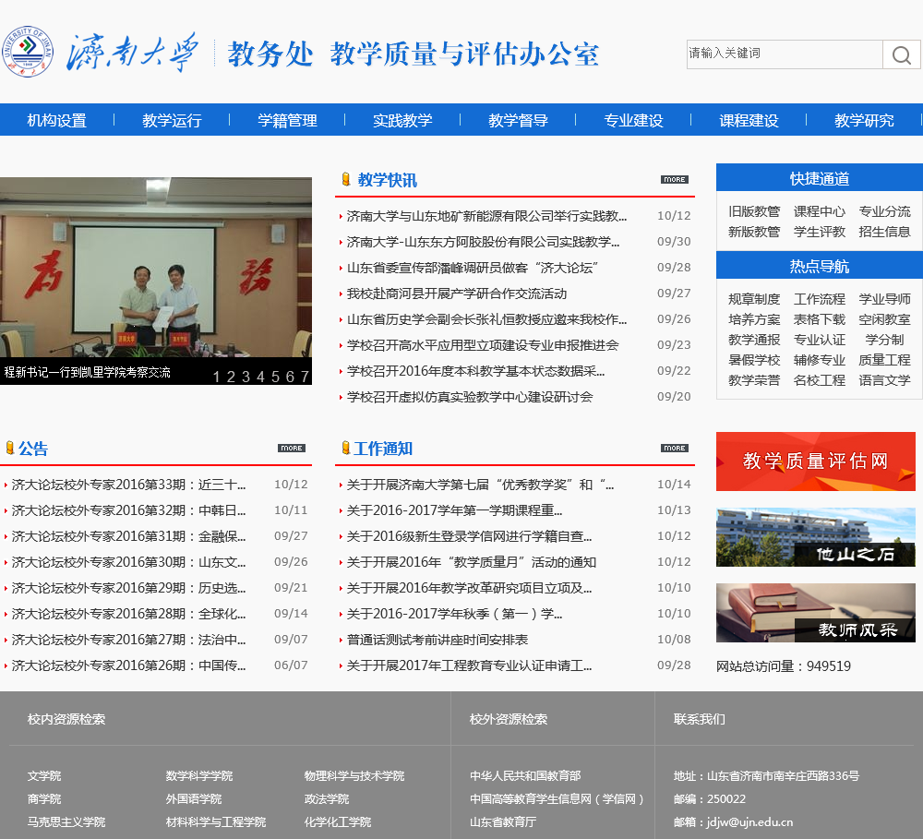Switch carousel to slide number 4

pyautogui.click(x=260, y=377)
